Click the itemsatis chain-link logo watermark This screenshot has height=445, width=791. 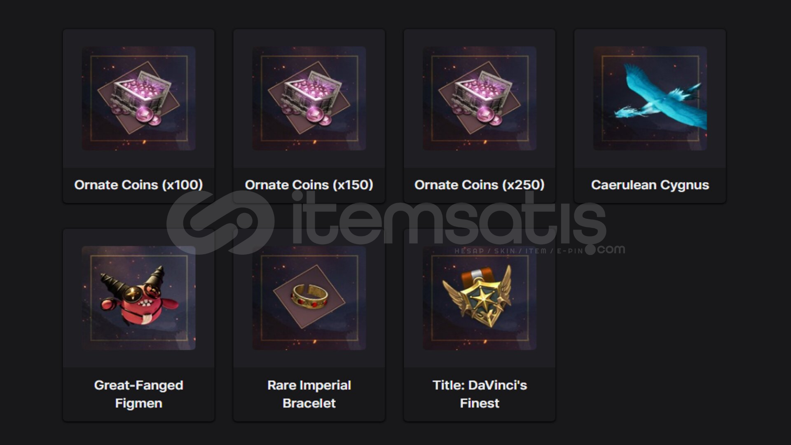[220, 222]
